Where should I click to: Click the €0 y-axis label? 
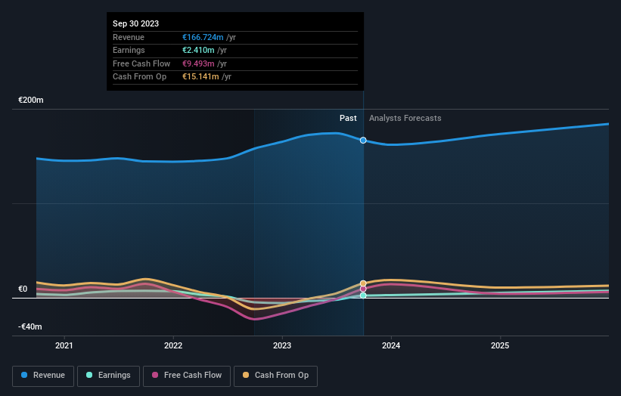(x=23, y=289)
